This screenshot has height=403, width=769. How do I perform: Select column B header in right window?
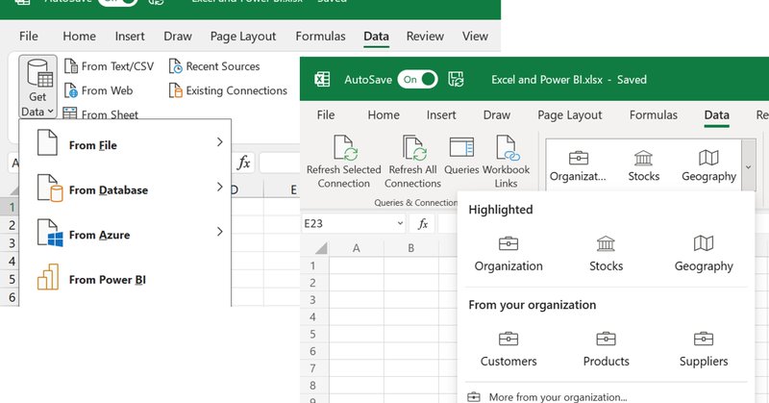click(x=411, y=248)
